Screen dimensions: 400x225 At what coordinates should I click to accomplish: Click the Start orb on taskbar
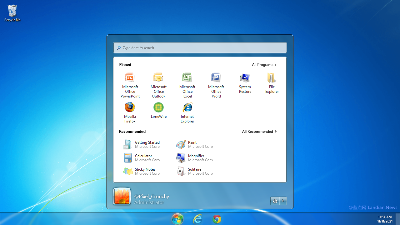[177, 219]
